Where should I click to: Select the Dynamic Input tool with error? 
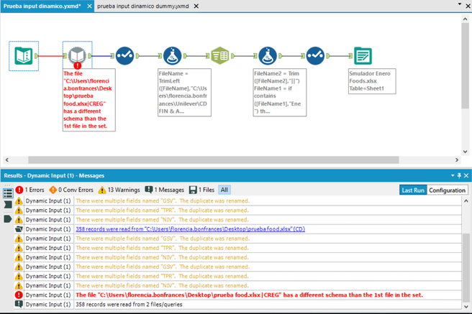77,56
